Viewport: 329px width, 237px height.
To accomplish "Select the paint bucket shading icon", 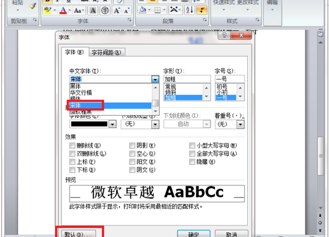I will pyautogui.click(x=143, y=10).
